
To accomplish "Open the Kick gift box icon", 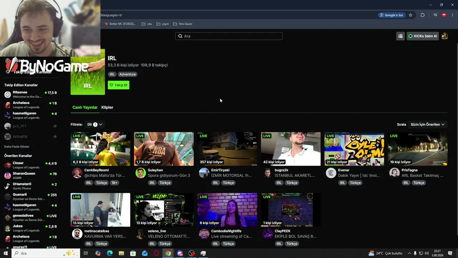I will coord(400,36).
